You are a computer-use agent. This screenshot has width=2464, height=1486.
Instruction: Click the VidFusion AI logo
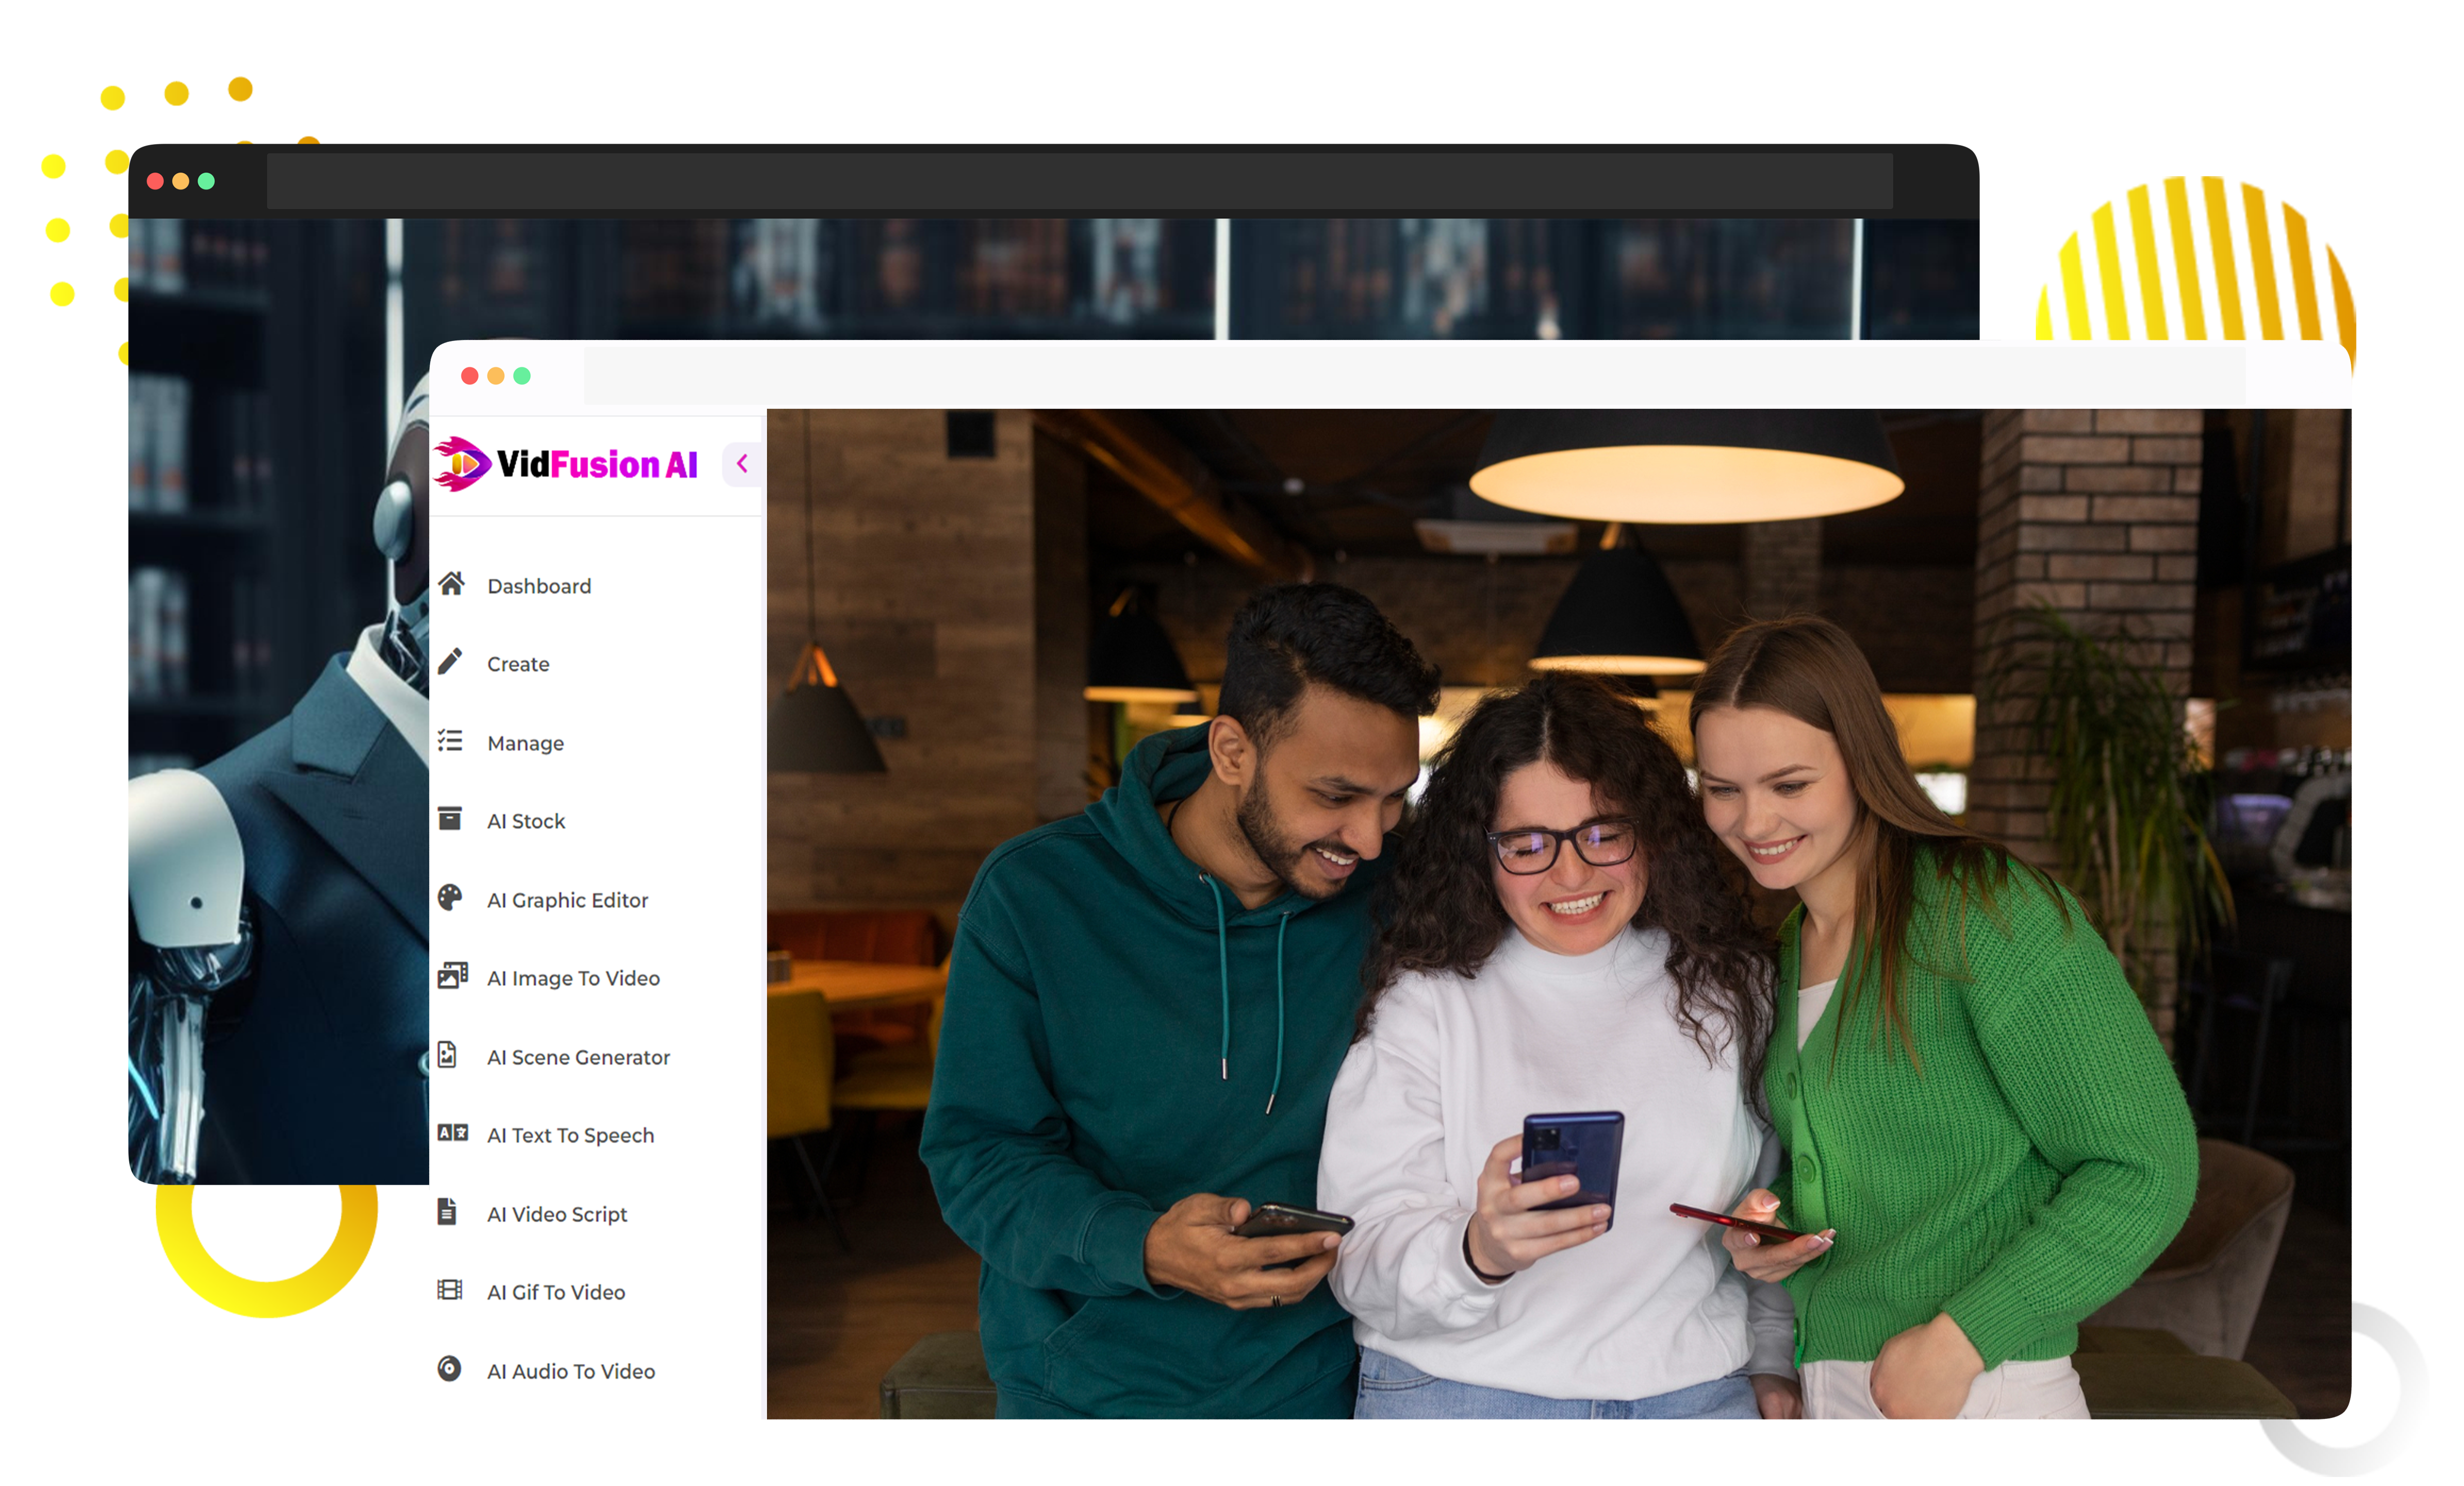point(566,464)
